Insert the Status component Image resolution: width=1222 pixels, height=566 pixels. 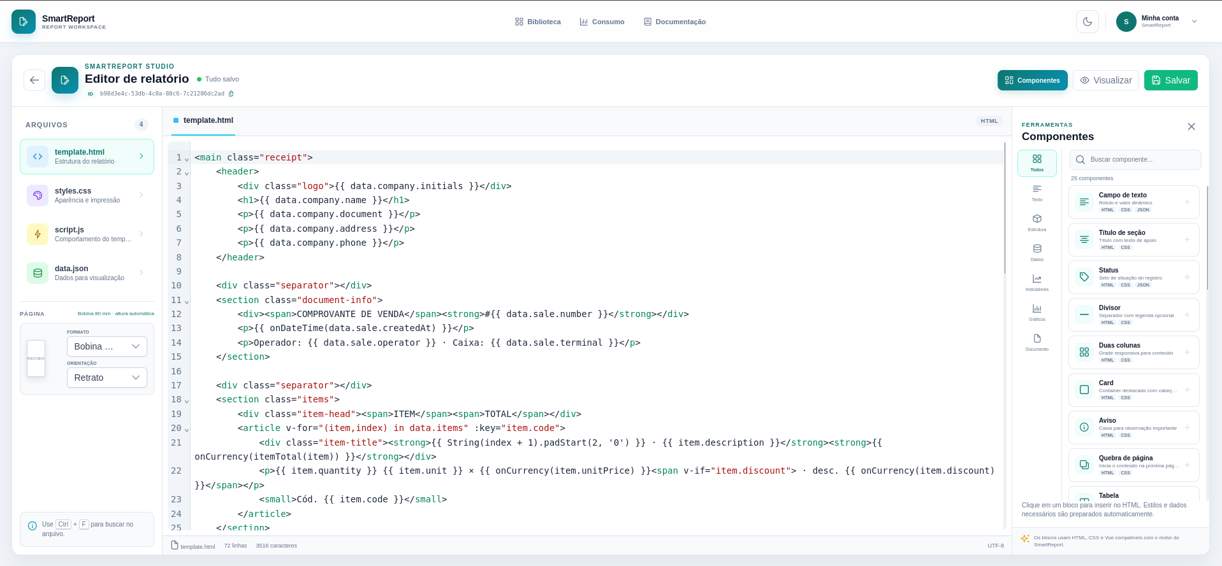click(x=1134, y=277)
